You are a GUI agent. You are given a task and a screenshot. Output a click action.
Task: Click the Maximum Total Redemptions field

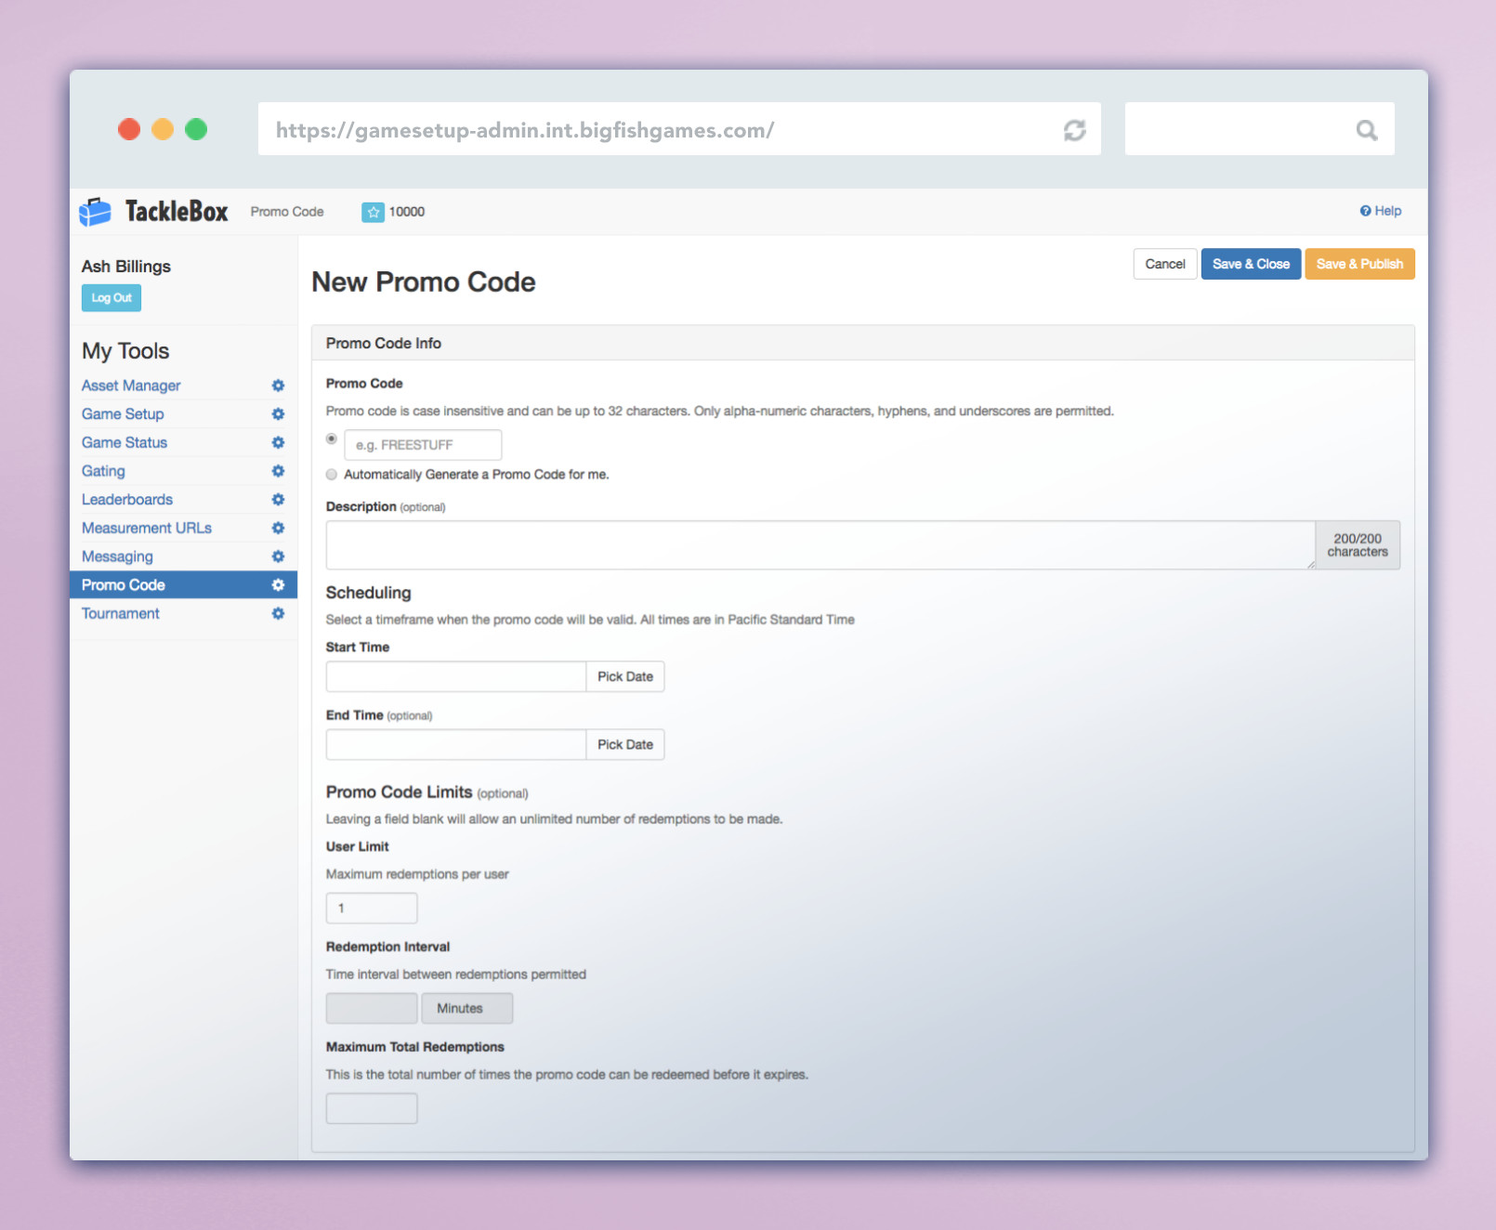[x=372, y=1108]
